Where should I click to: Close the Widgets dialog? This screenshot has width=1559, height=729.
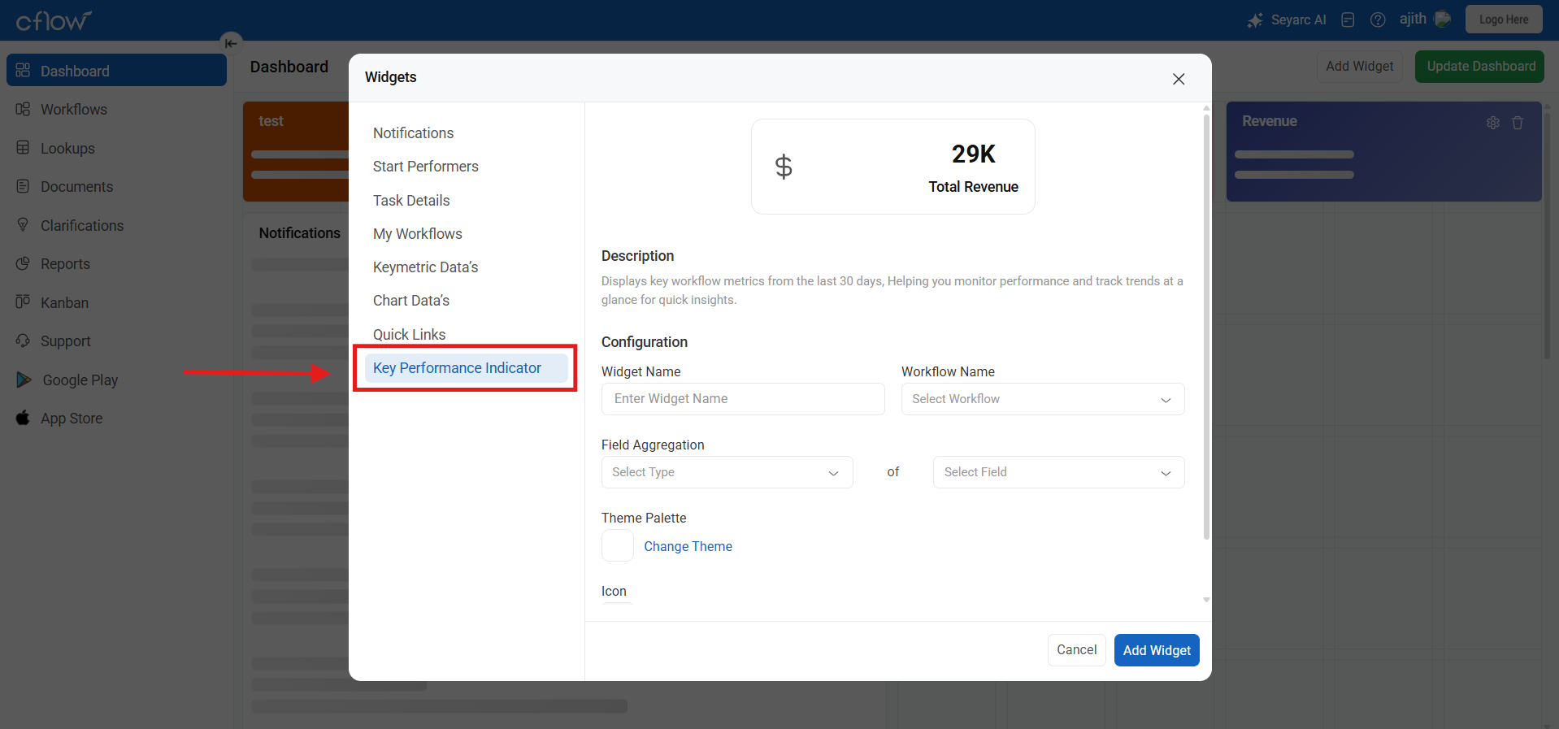(1179, 79)
